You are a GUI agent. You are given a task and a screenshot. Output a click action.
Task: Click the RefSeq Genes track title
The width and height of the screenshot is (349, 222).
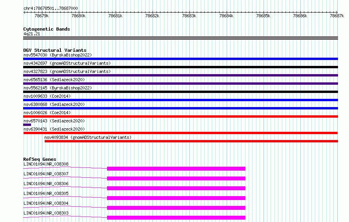[40, 159]
